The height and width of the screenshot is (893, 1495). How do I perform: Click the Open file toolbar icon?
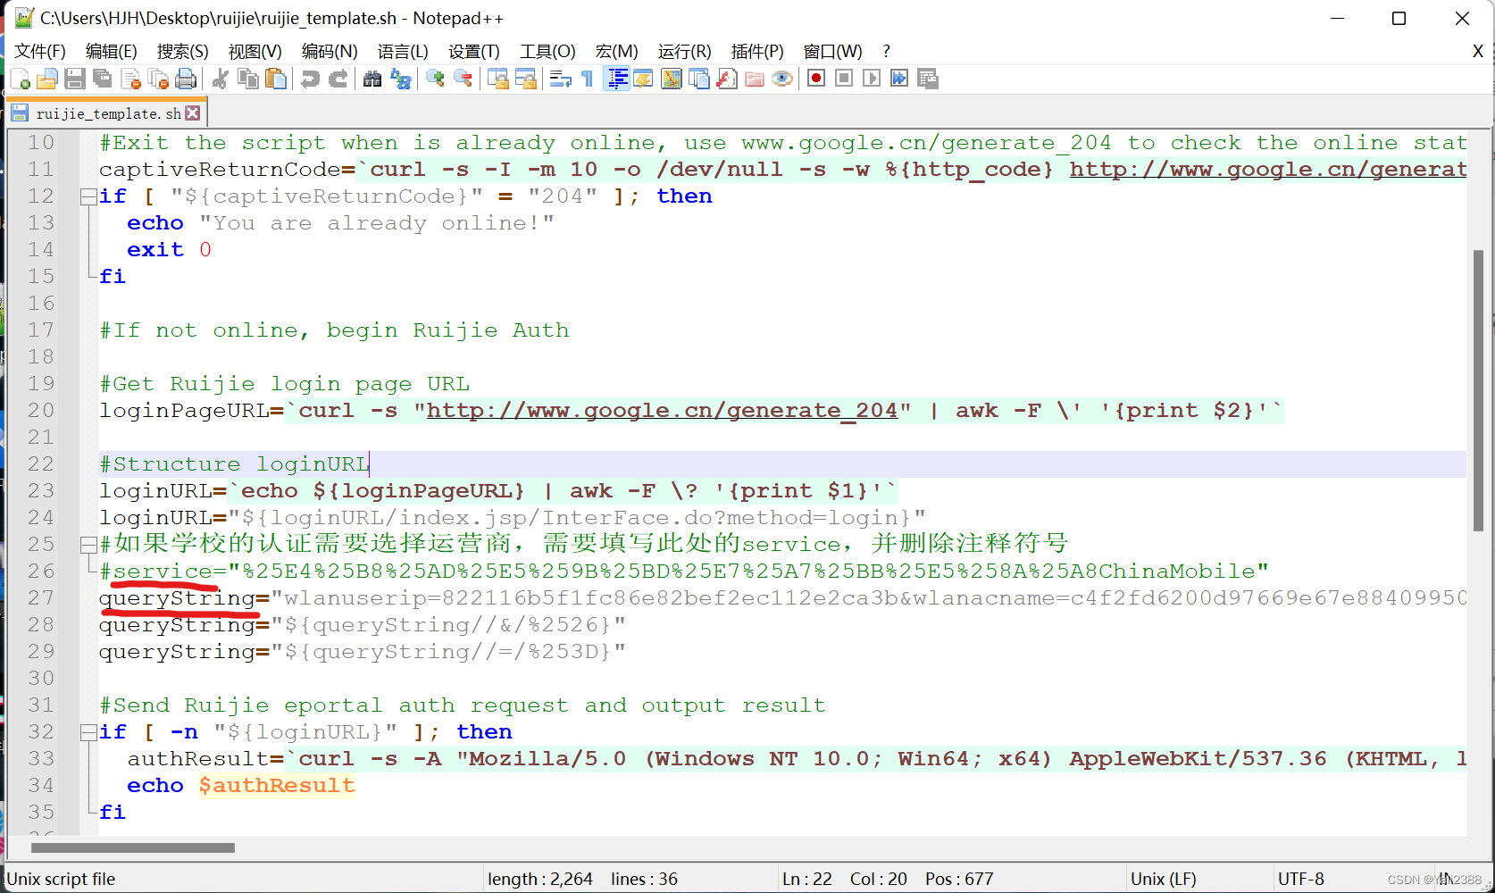pos(47,79)
